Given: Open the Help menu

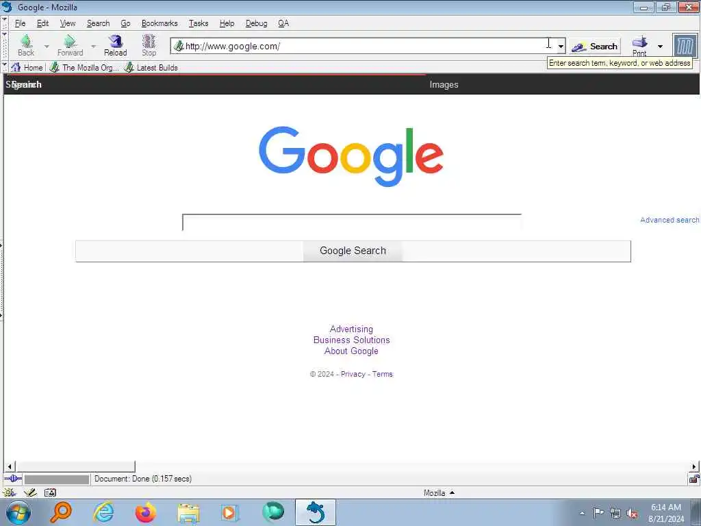Looking at the screenshot, I should [x=227, y=23].
